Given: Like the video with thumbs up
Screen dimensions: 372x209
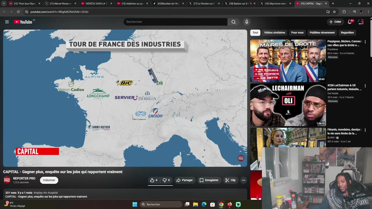Looking at the screenshot, I should pos(154,180).
